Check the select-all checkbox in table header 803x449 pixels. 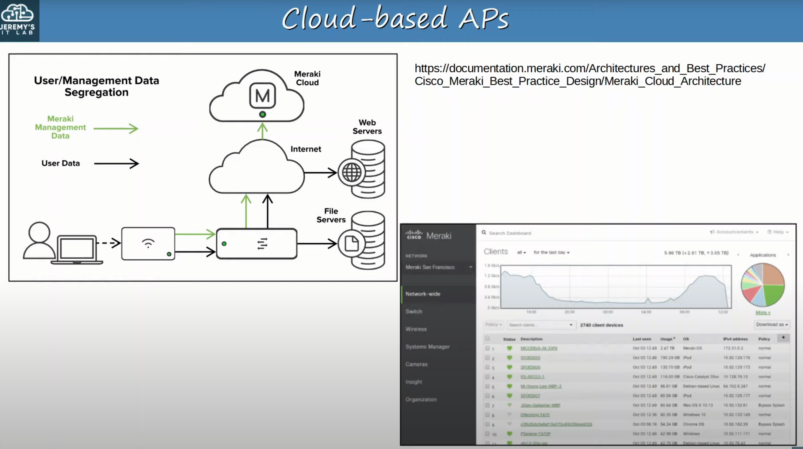pos(487,338)
